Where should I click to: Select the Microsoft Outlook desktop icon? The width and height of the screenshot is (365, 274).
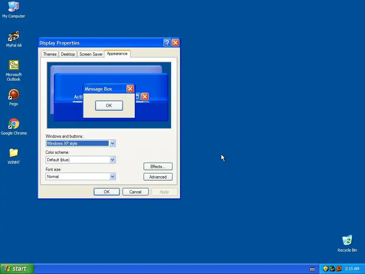[14, 71]
